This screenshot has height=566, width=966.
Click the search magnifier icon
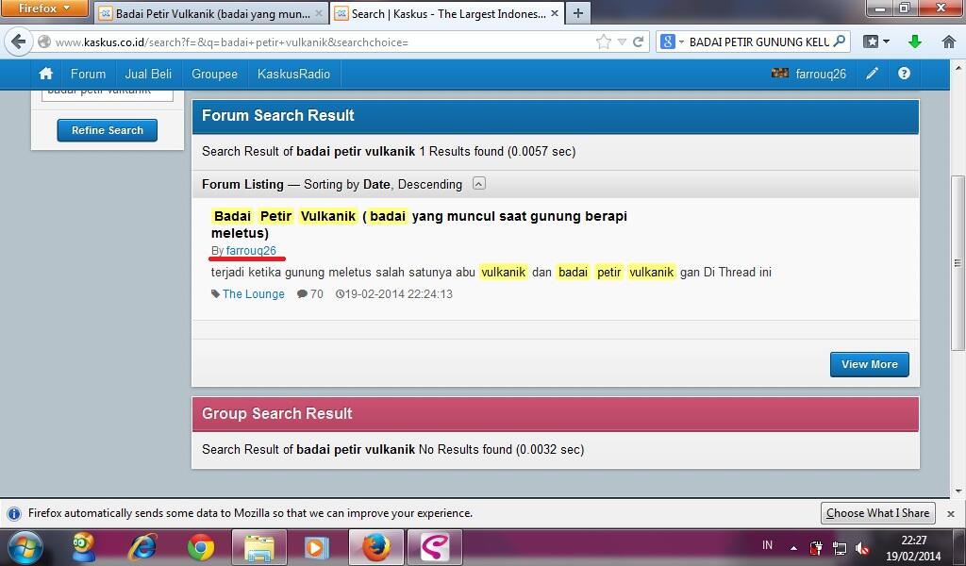click(839, 42)
